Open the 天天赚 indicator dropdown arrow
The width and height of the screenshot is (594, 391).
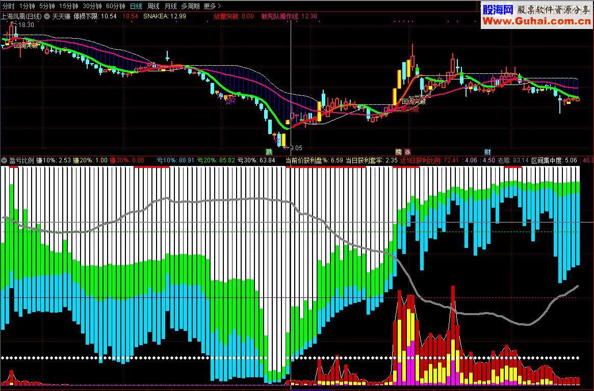pos(47,16)
